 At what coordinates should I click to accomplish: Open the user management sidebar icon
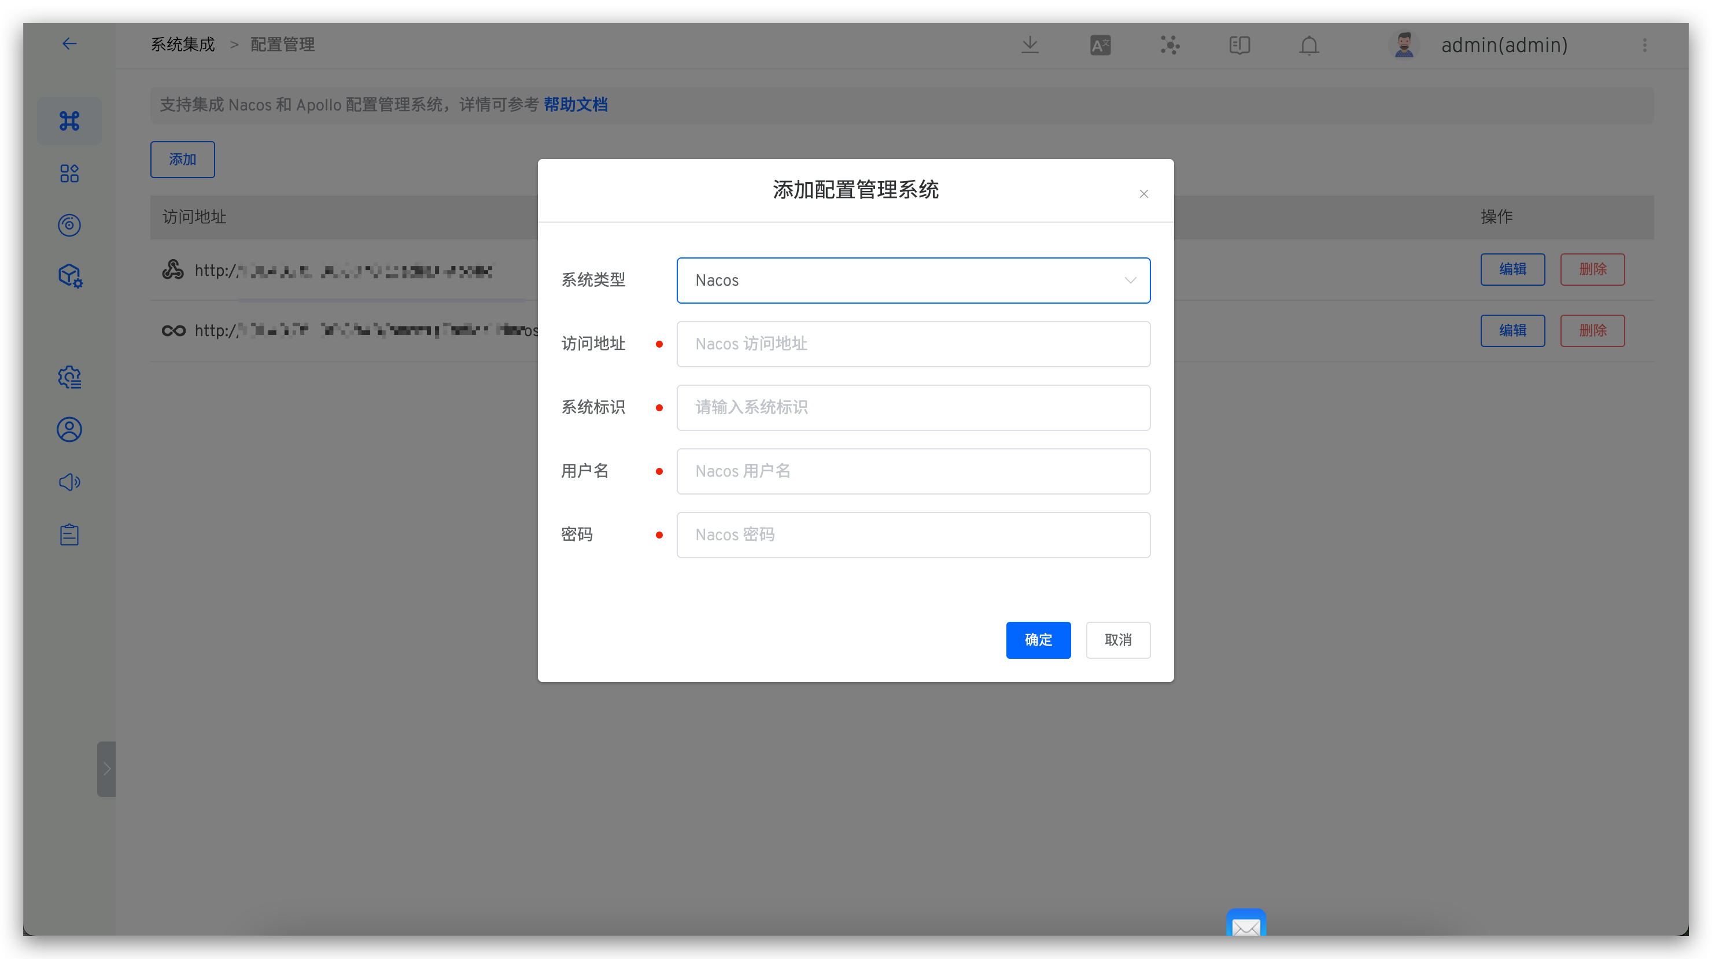(x=69, y=429)
